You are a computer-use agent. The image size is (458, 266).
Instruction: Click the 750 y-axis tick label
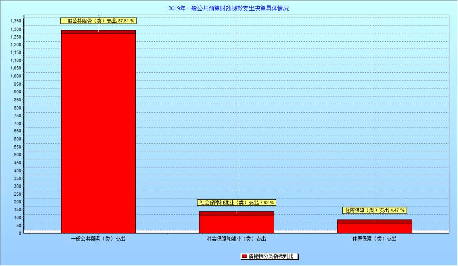click(18, 115)
